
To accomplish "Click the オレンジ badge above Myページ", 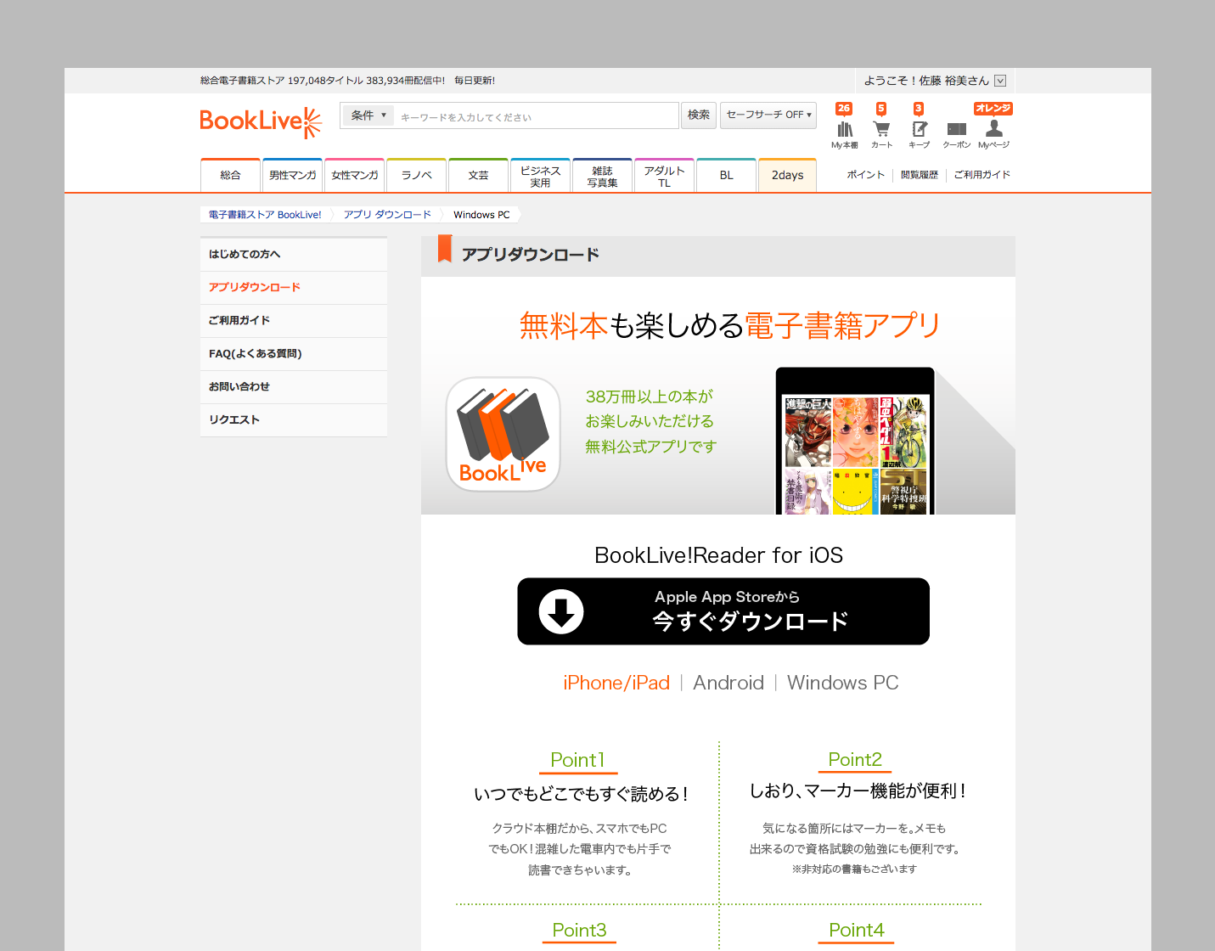I will (x=993, y=108).
